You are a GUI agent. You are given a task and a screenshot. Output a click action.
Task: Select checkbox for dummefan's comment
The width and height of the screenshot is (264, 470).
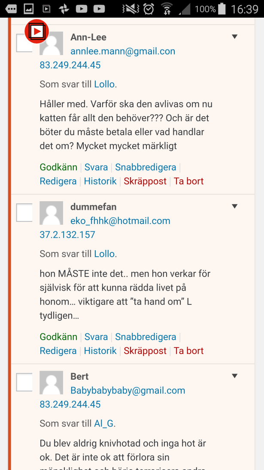pos(24,213)
